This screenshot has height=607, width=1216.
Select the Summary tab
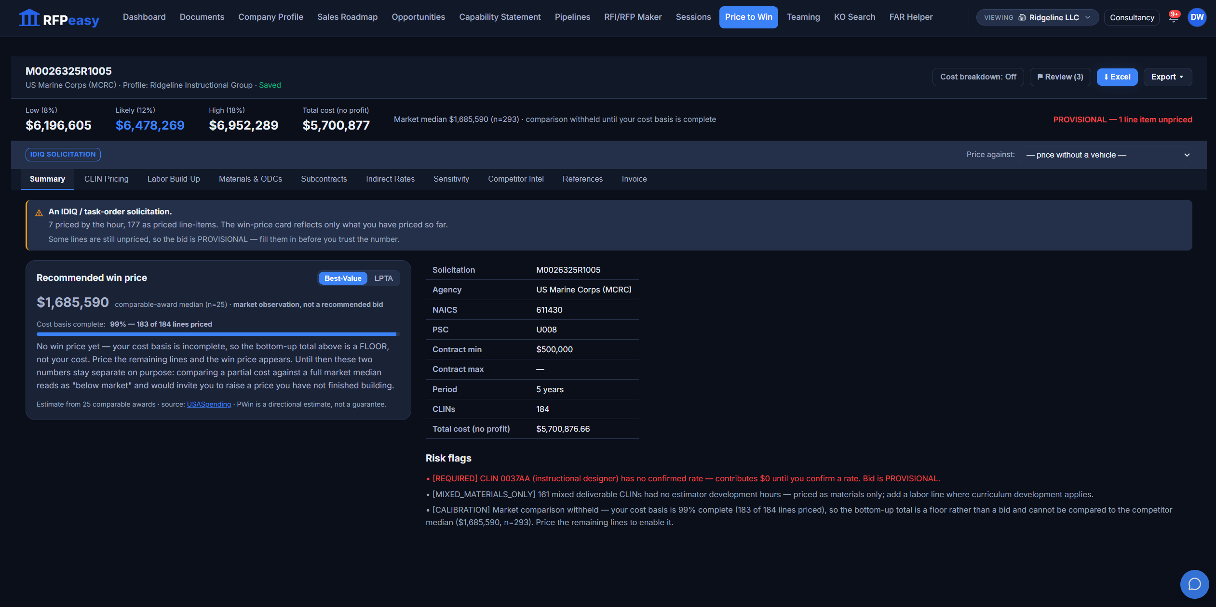click(47, 179)
